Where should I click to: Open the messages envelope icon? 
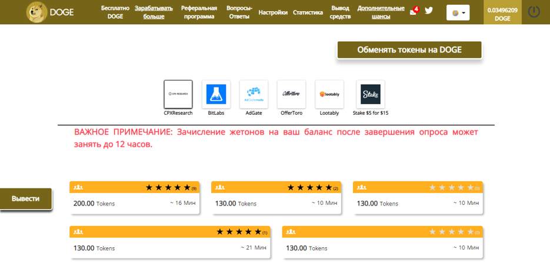(x=413, y=12)
